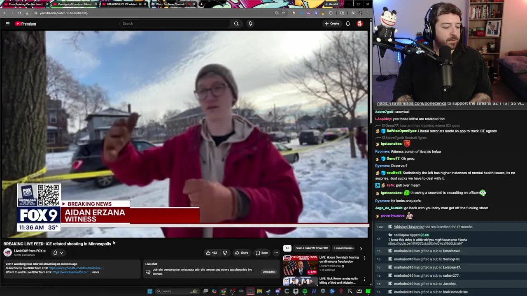Open the streamlabs.com support link in chat

(412, 104)
